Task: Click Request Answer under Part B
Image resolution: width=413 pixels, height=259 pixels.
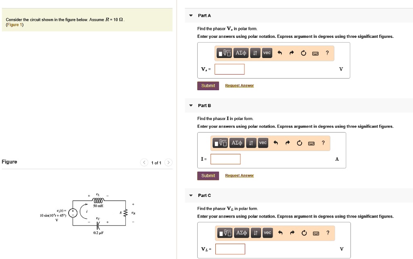Action: [239, 175]
